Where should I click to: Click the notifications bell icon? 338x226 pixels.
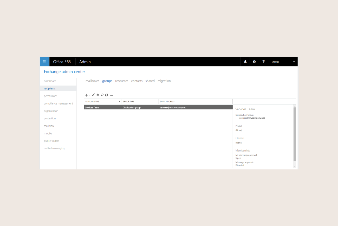pos(245,62)
